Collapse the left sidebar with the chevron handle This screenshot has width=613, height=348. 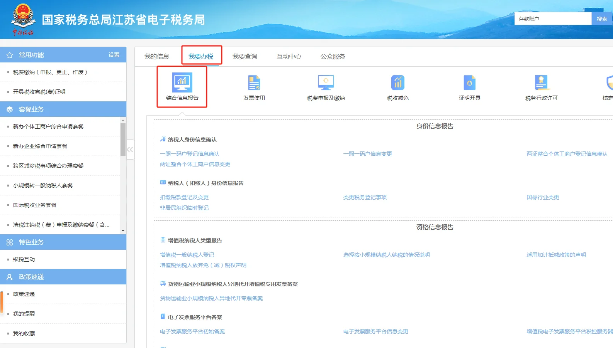(130, 150)
